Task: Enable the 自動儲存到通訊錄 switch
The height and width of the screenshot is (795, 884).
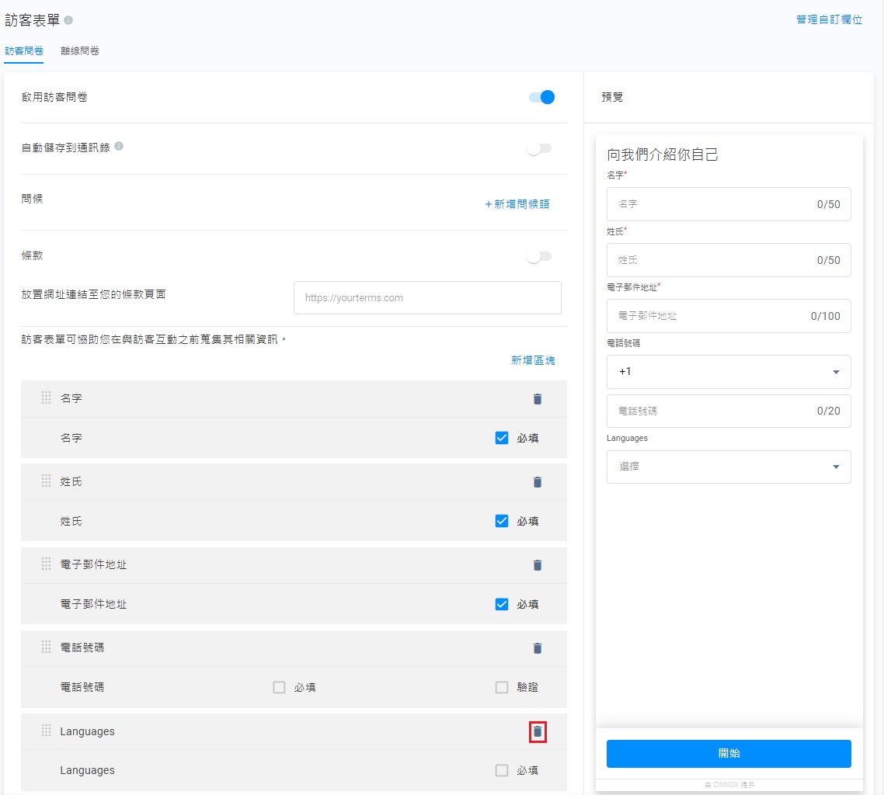Action: click(x=539, y=149)
